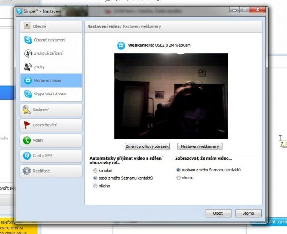Click the Chat a SMS bubble icon
The height and width of the screenshot is (234, 287).
click(27, 156)
